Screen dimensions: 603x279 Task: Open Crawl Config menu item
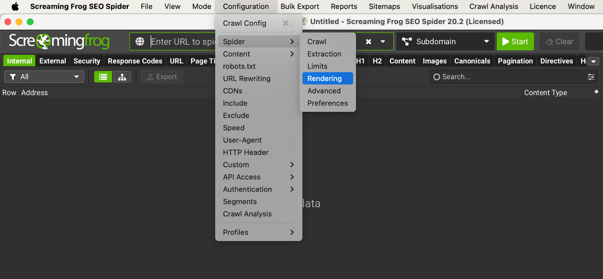[x=259, y=23]
